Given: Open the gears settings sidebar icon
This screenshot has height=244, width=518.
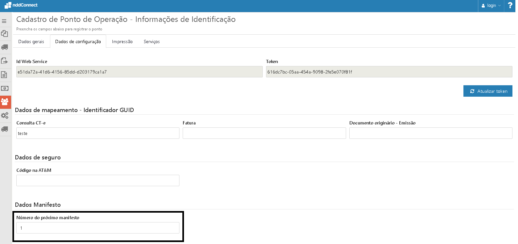Looking at the screenshot, I should click(5, 116).
